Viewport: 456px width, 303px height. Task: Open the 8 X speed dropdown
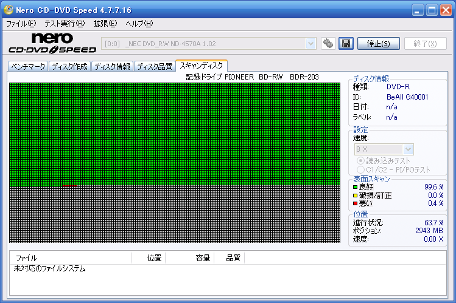click(x=409, y=149)
